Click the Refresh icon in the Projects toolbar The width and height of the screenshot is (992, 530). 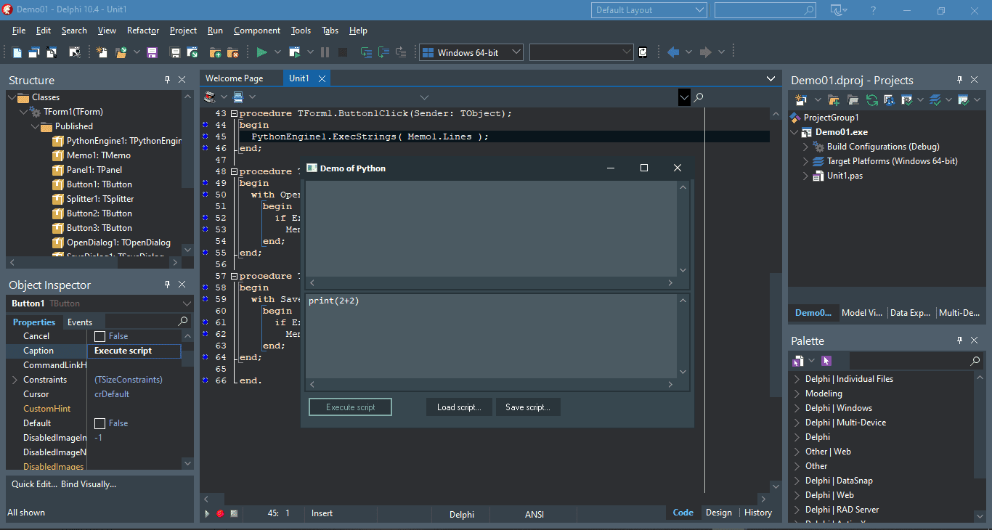click(x=872, y=101)
